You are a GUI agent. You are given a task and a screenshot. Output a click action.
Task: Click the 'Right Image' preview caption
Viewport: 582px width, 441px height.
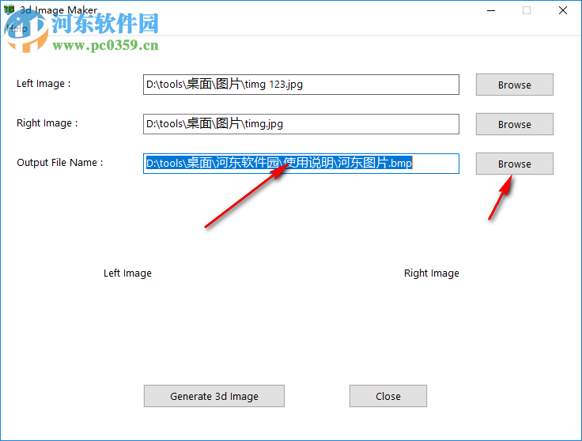tap(431, 273)
